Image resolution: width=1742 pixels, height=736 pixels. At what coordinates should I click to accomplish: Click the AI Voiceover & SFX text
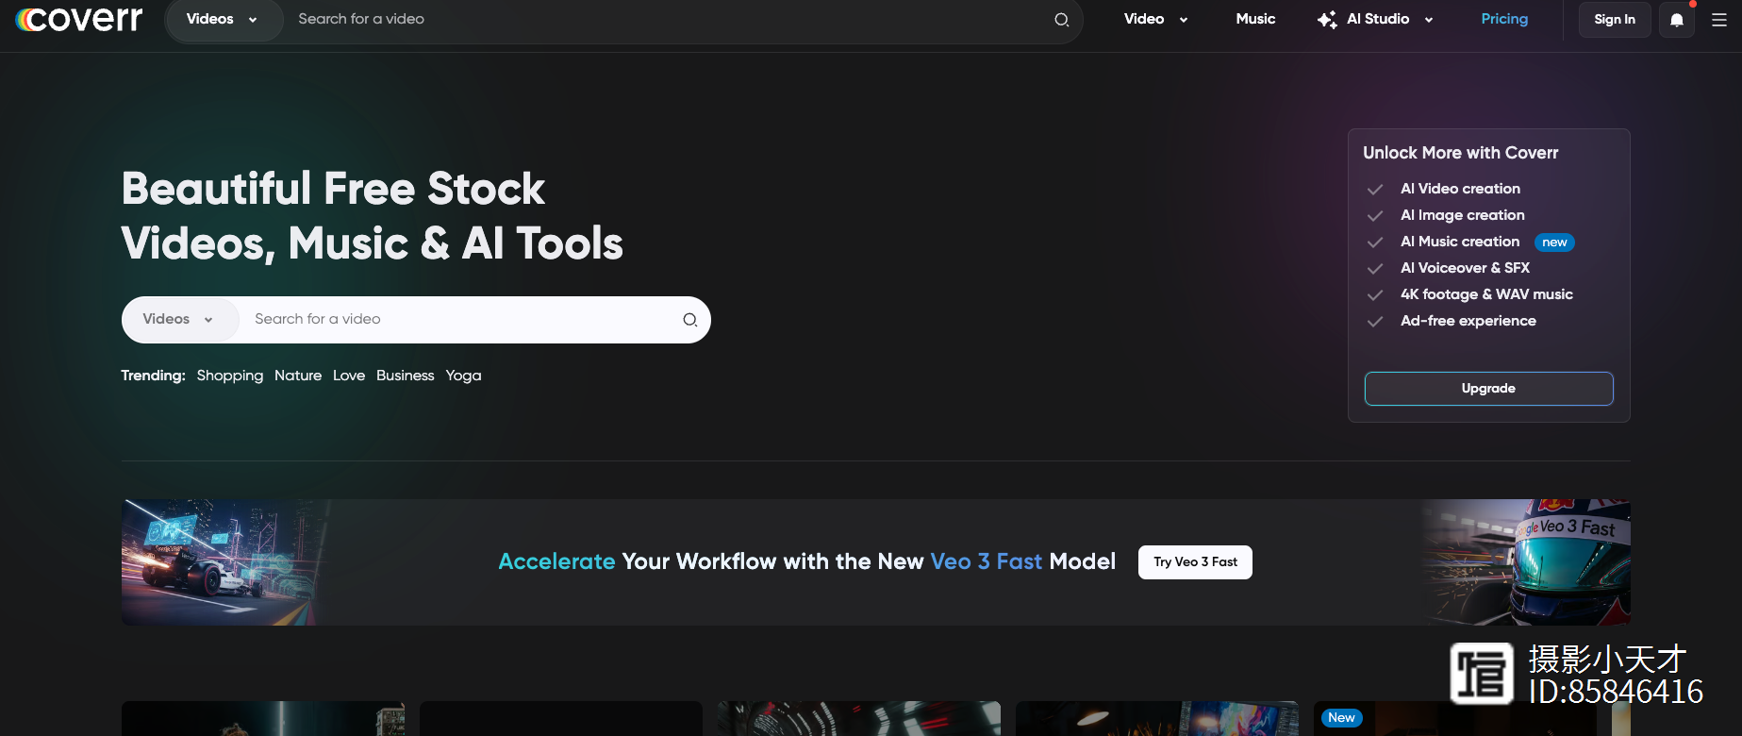[x=1465, y=268]
